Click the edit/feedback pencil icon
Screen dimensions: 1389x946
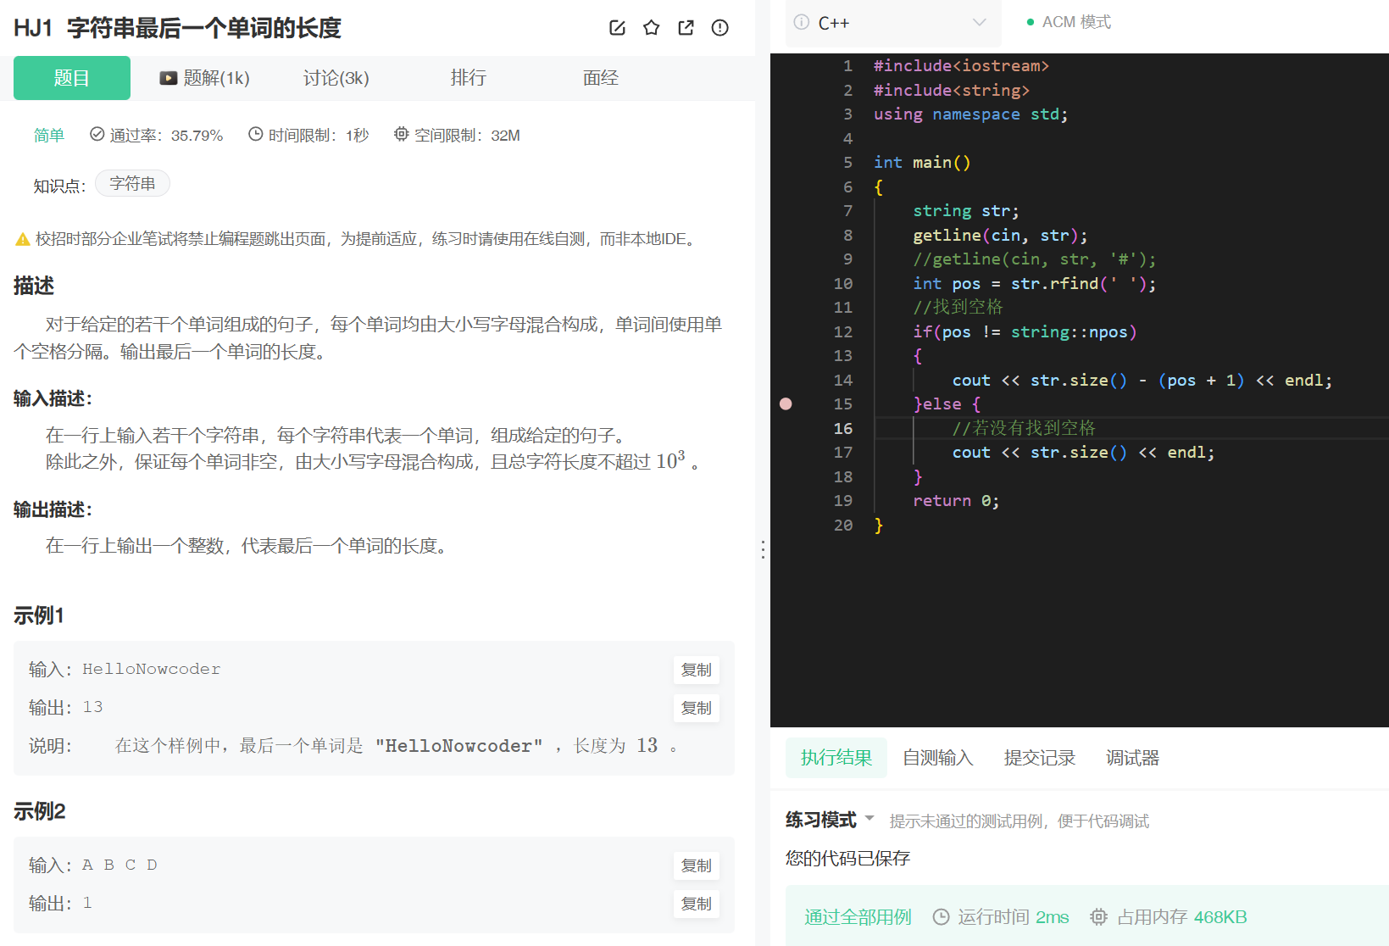[616, 27]
